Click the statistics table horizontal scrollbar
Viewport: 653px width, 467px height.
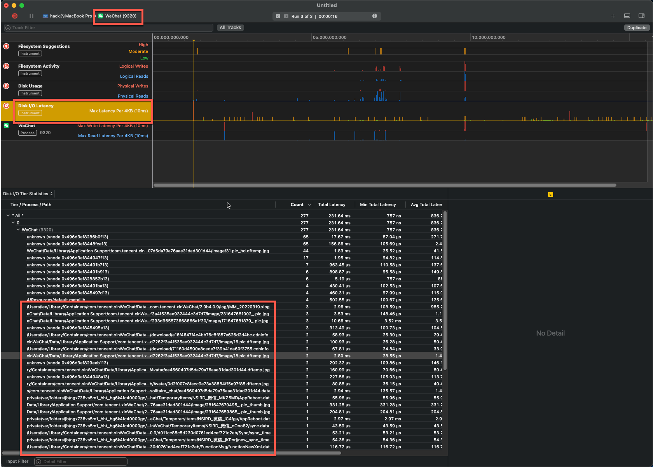pos(171,453)
